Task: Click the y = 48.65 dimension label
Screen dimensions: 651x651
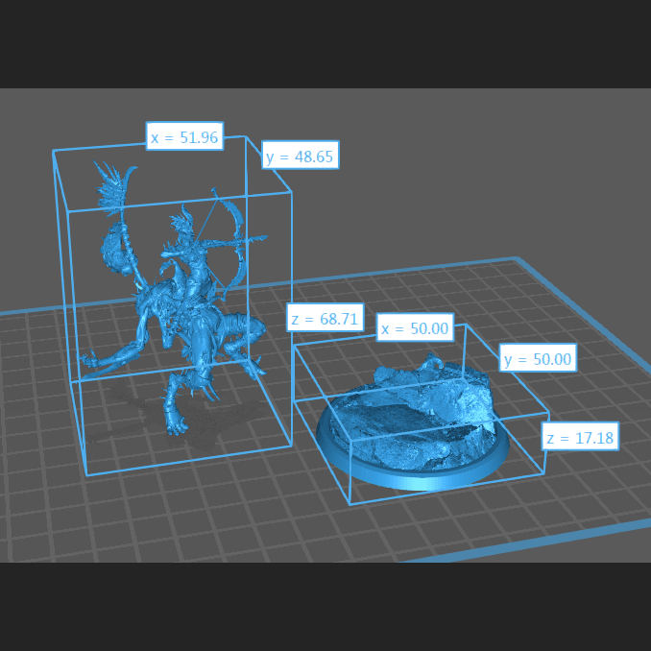Action: [x=300, y=156]
